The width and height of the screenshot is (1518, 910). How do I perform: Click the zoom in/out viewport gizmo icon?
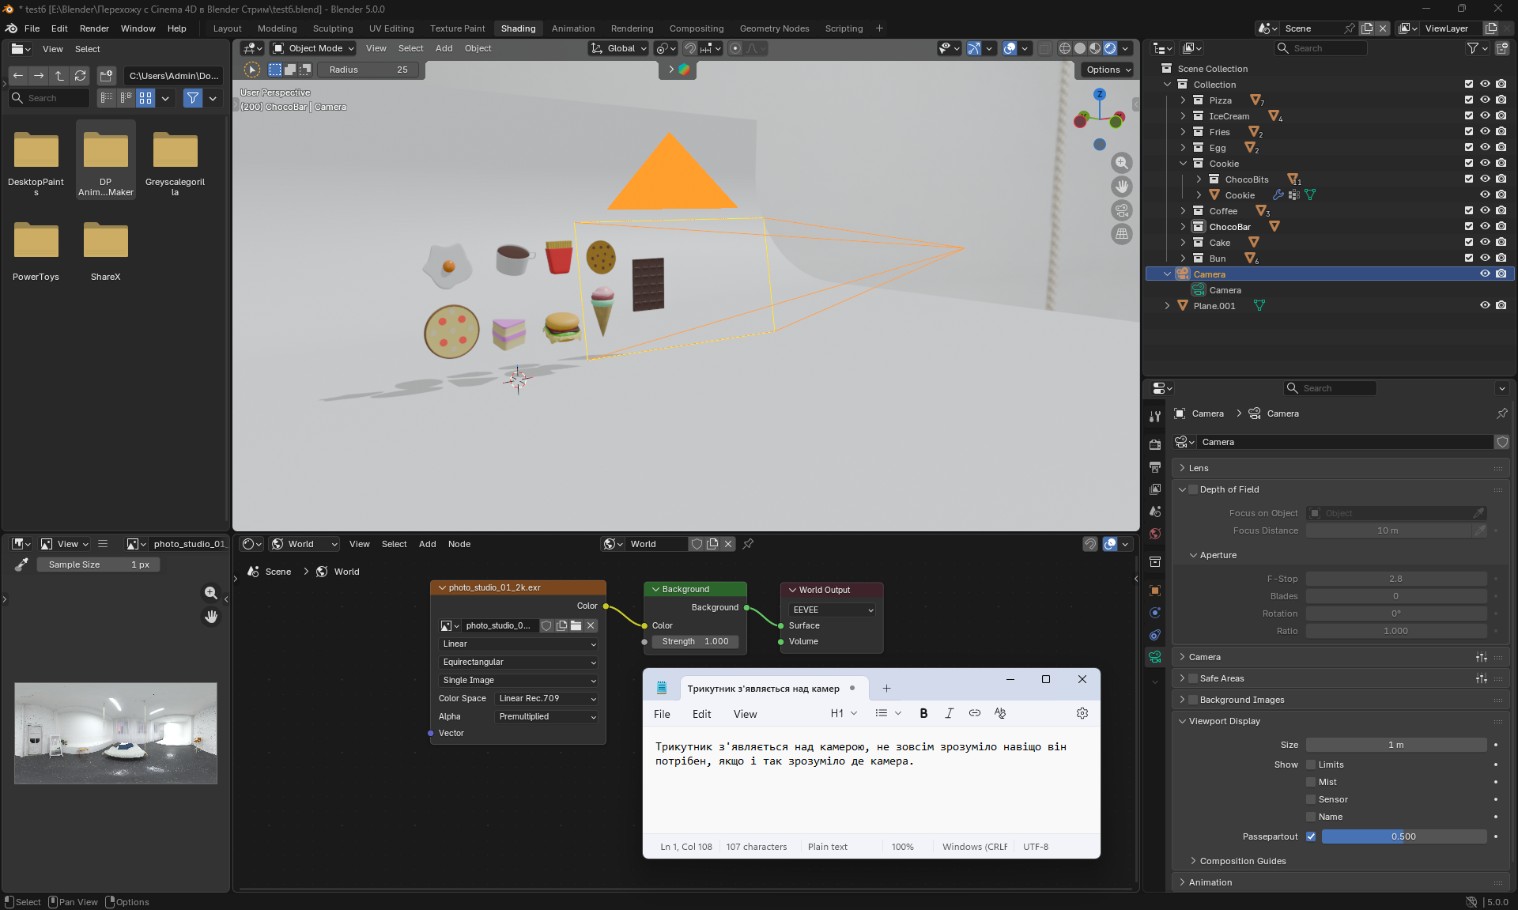tap(1121, 163)
